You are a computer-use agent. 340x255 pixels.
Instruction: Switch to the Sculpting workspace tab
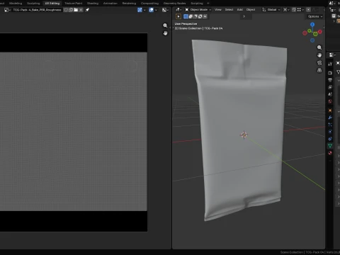33,4
